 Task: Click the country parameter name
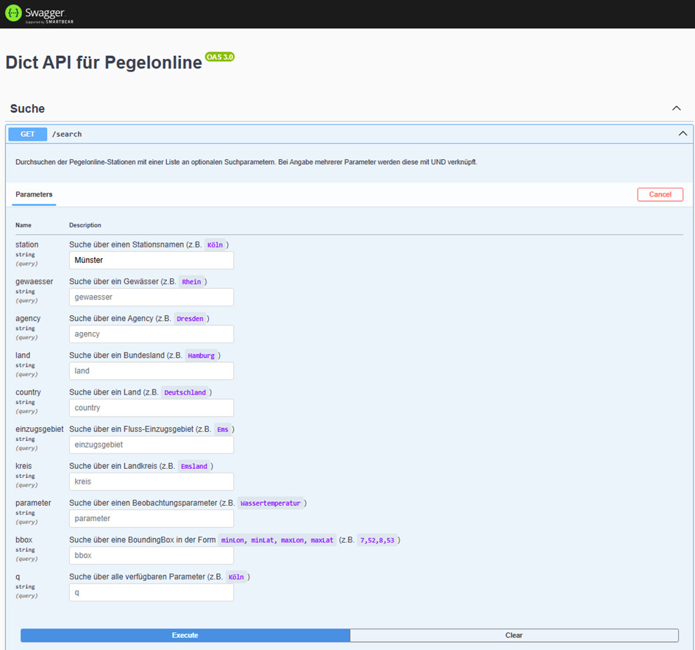pyautogui.click(x=28, y=392)
